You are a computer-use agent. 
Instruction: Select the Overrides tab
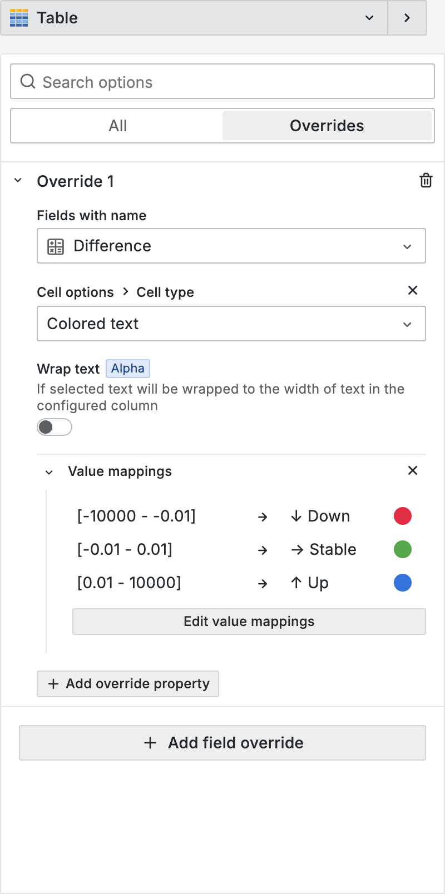[x=327, y=126]
